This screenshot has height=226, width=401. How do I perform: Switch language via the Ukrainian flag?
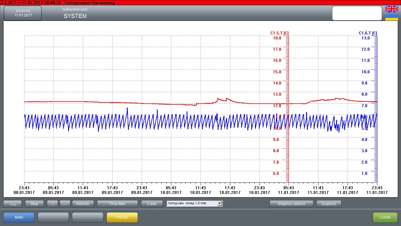pyautogui.click(x=392, y=18)
